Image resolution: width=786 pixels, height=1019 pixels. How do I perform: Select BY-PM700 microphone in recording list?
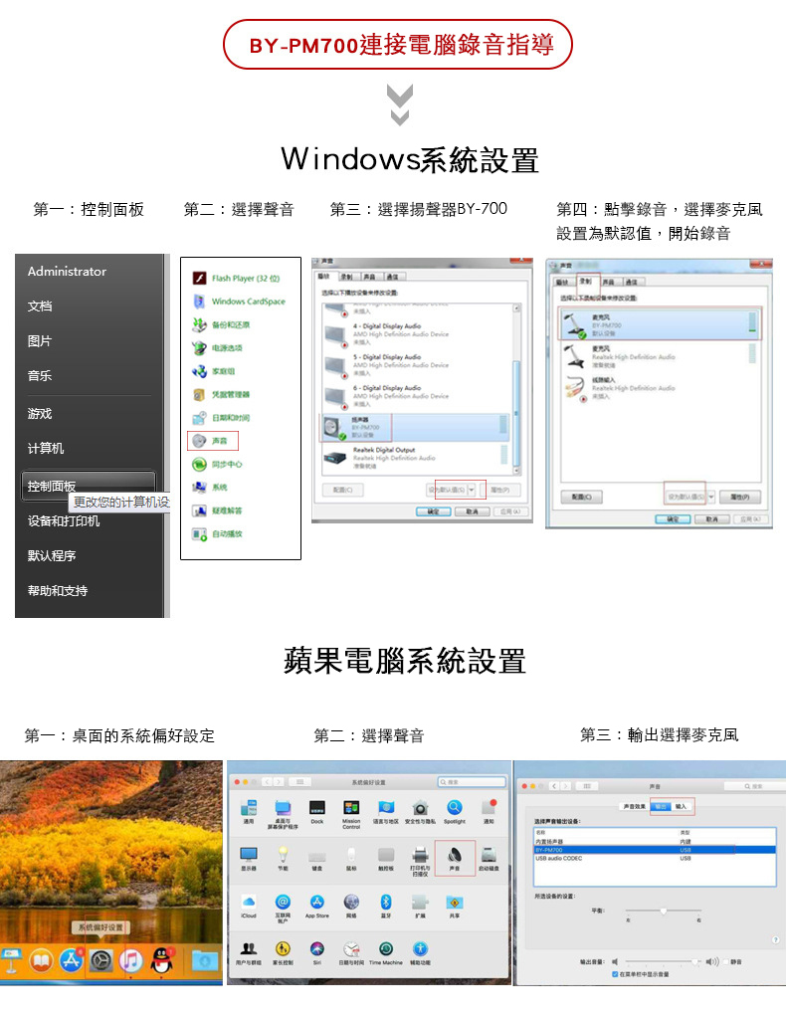pos(660,324)
